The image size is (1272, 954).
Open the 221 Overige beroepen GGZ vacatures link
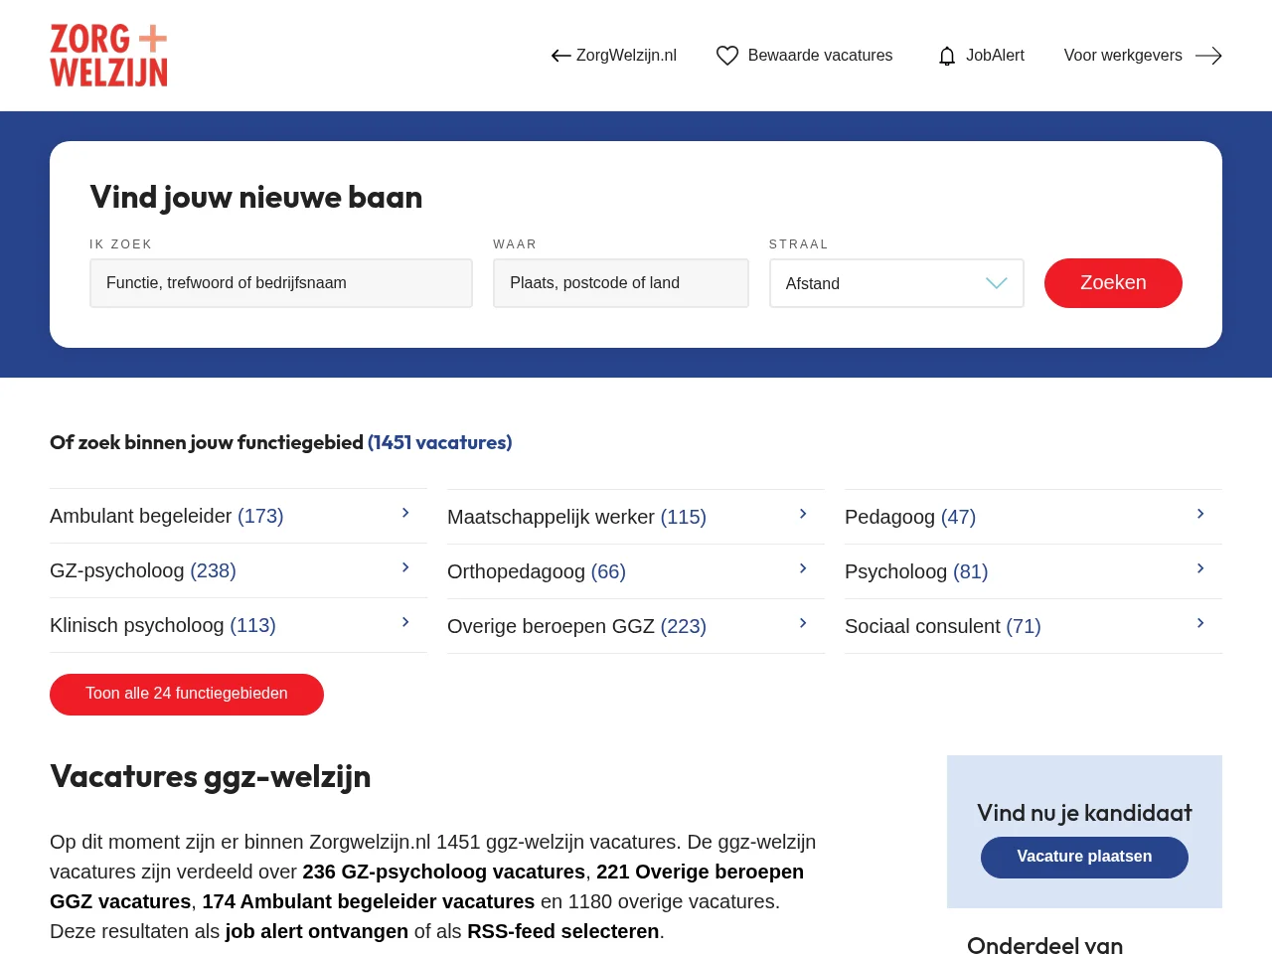pos(426,886)
